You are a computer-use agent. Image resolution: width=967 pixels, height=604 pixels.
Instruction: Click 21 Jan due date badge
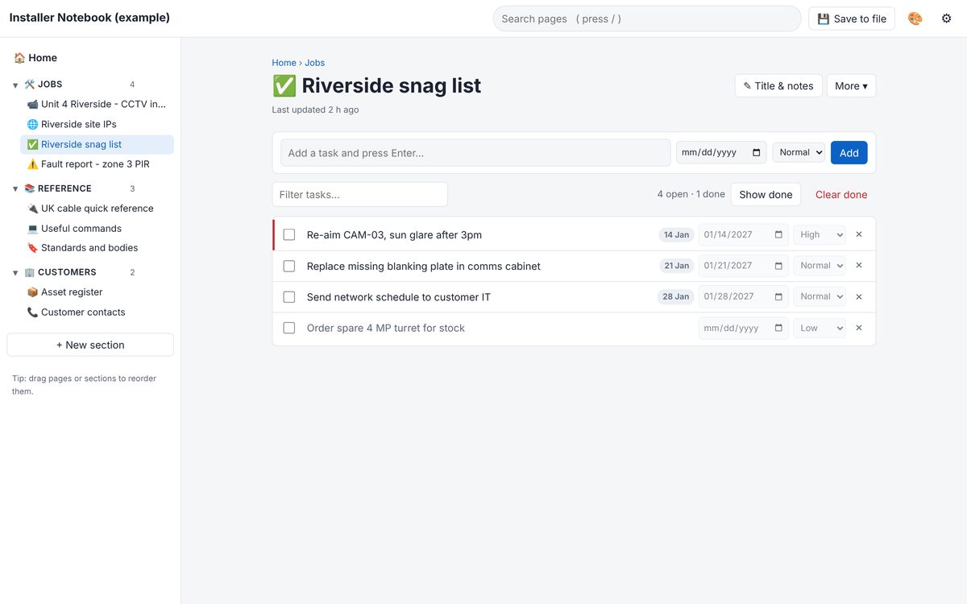click(x=676, y=266)
